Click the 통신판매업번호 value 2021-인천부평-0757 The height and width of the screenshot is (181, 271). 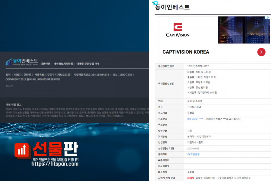tap(198, 66)
